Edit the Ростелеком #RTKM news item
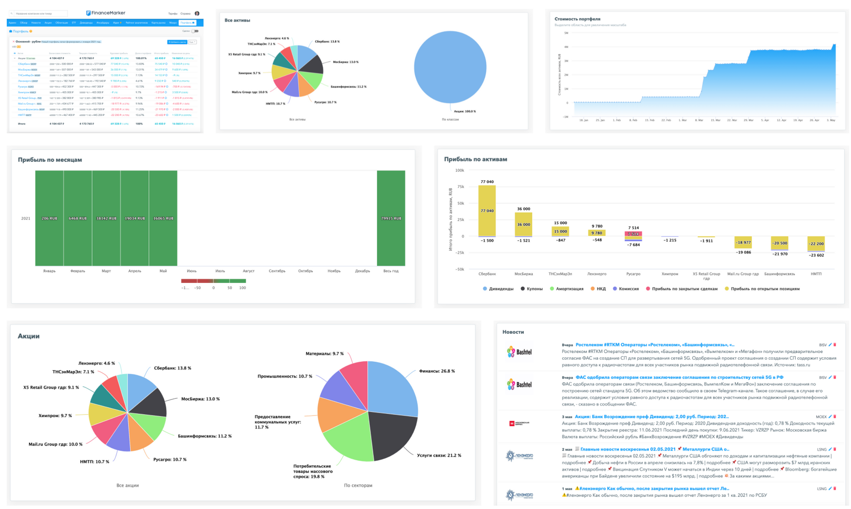 [830, 345]
